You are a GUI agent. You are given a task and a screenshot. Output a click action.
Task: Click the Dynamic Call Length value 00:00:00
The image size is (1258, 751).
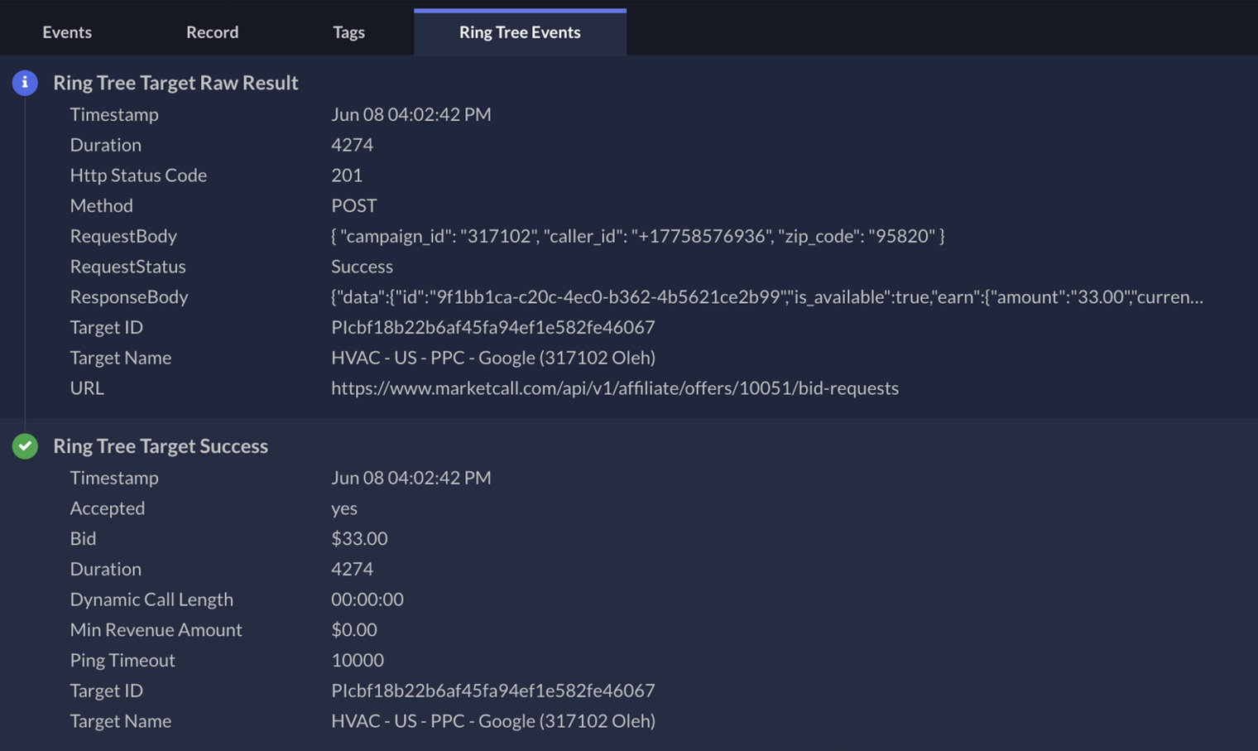(367, 599)
